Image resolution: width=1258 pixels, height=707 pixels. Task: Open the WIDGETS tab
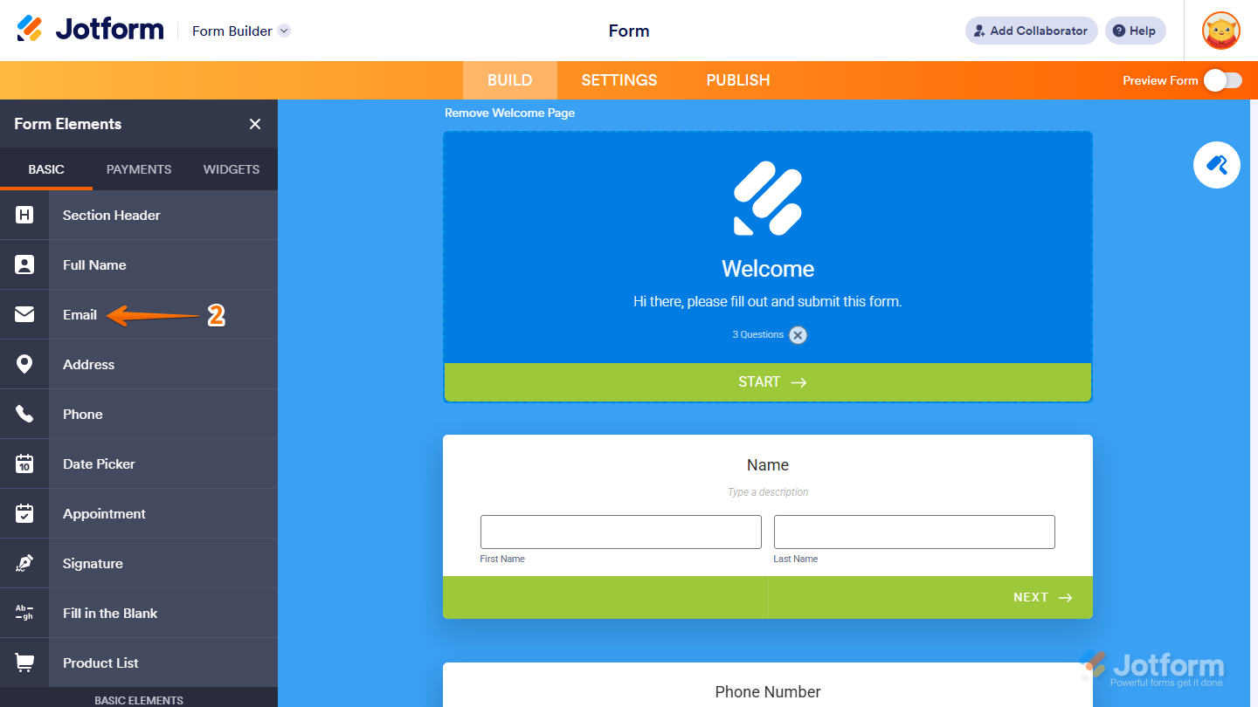point(231,168)
